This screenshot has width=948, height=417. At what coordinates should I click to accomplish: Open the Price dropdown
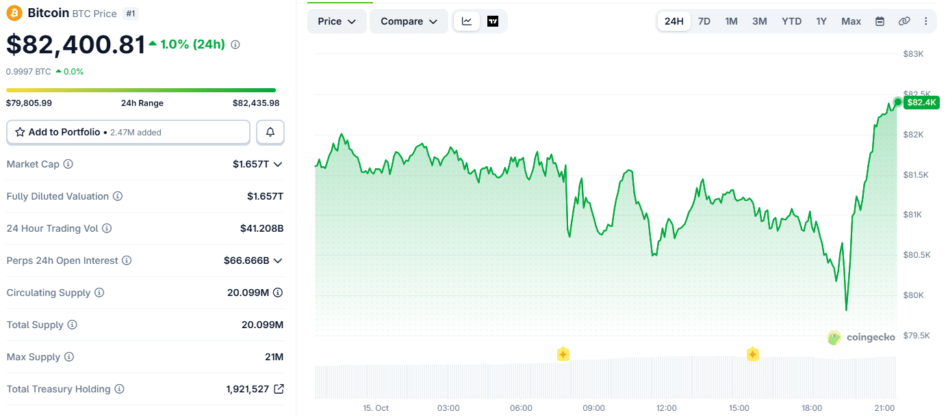coord(337,21)
